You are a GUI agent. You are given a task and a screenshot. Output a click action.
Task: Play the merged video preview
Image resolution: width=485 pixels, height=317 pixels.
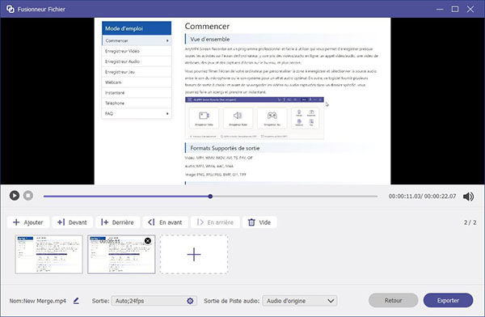(15, 196)
